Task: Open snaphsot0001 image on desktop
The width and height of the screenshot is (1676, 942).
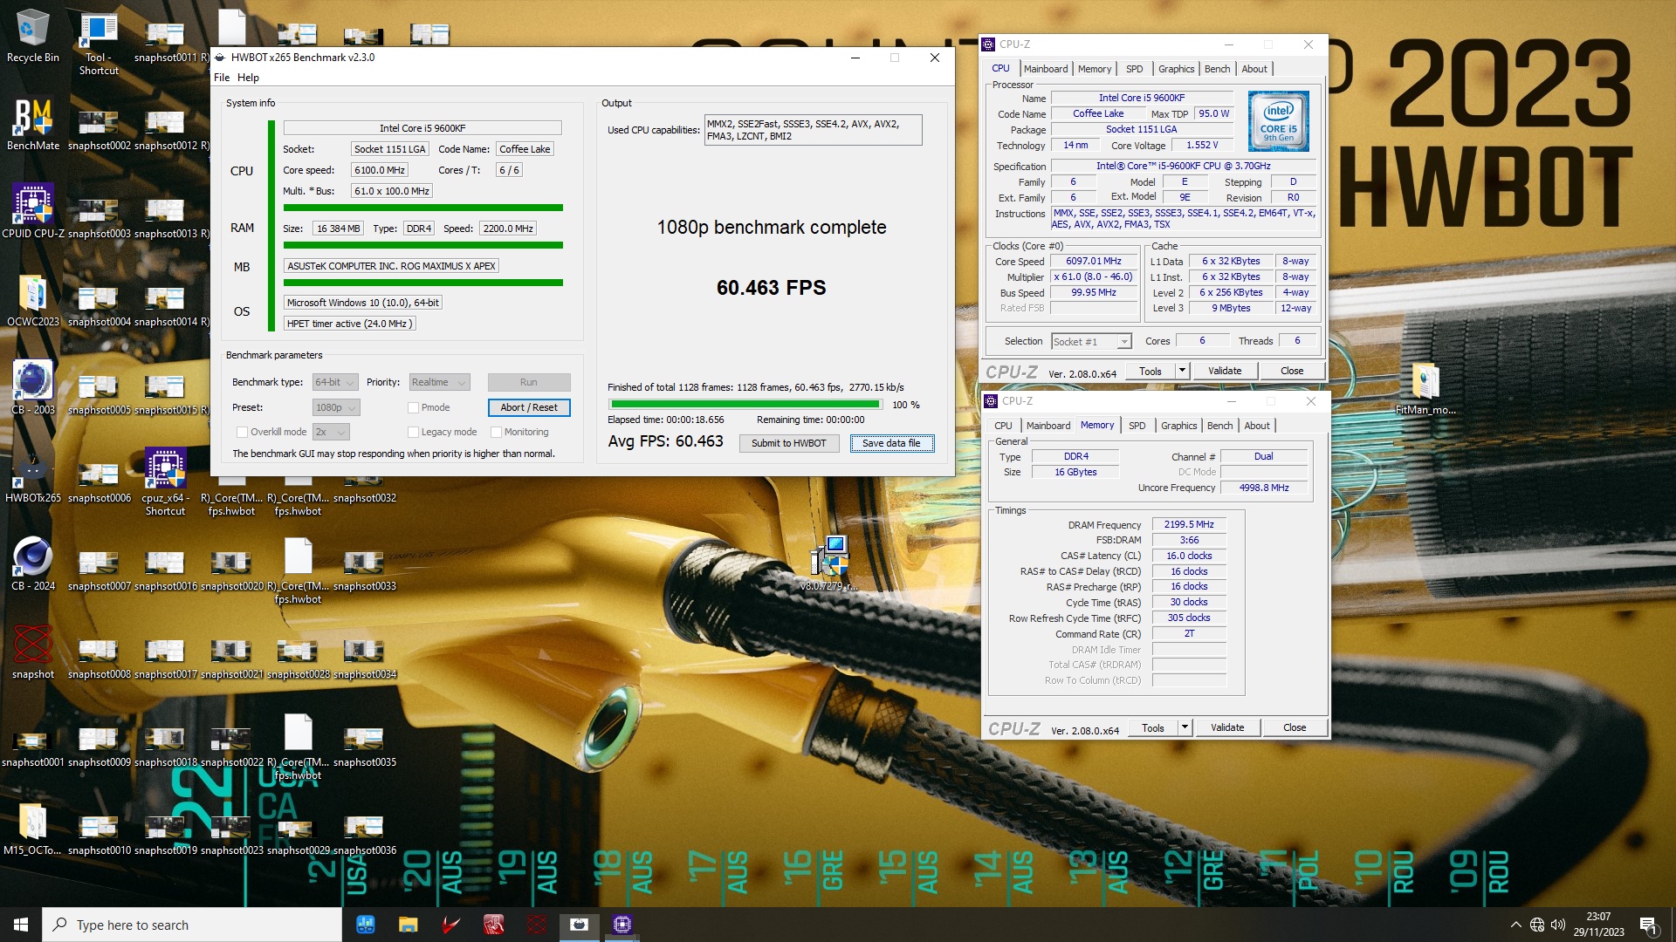Action: pos(33,747)
